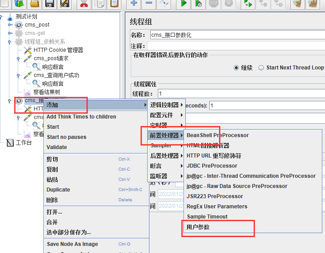Choose Sample Timeout entry
This screenshot has width=325, height=253.
point(253,217)
